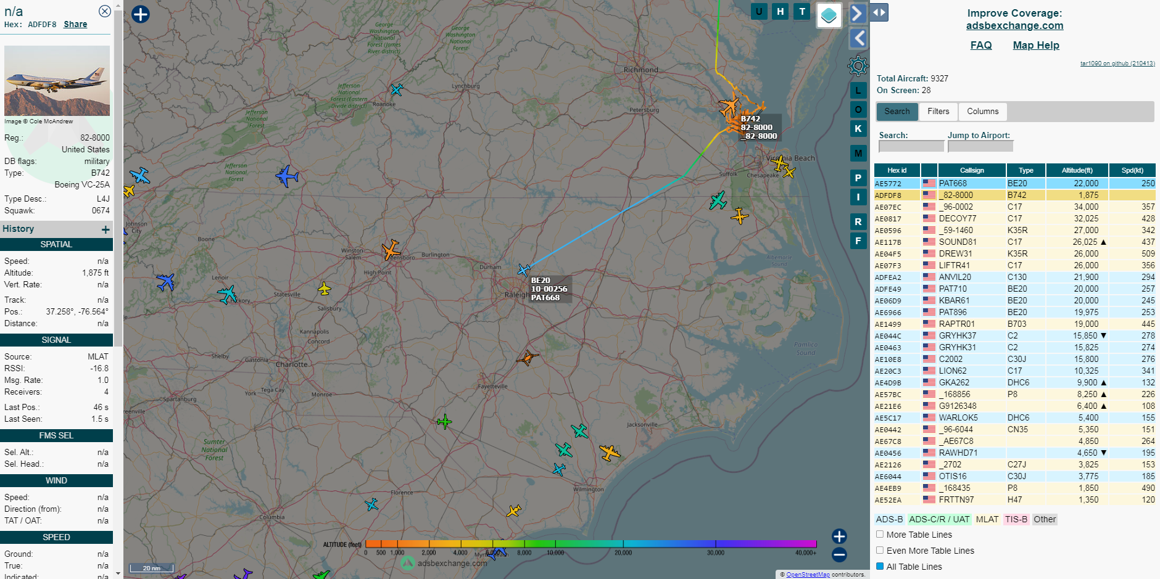The width and height of the screenshot is (1160, 579).
Task: Click the plus button at map top-left
Action: coord(141,14)
